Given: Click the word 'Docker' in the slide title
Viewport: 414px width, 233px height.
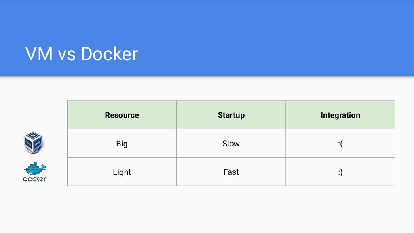Looking at the screenshot, I should 109,54.
